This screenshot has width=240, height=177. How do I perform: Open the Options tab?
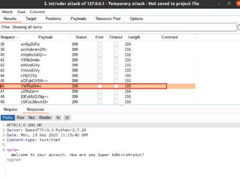(136, 19)
